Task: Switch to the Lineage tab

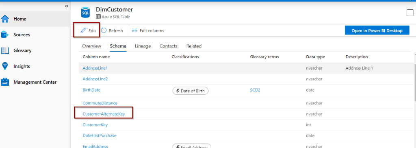Action: tap(143, 46)
